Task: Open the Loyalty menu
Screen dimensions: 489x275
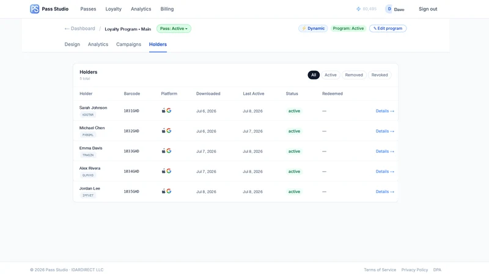Action: pos(113,9)
